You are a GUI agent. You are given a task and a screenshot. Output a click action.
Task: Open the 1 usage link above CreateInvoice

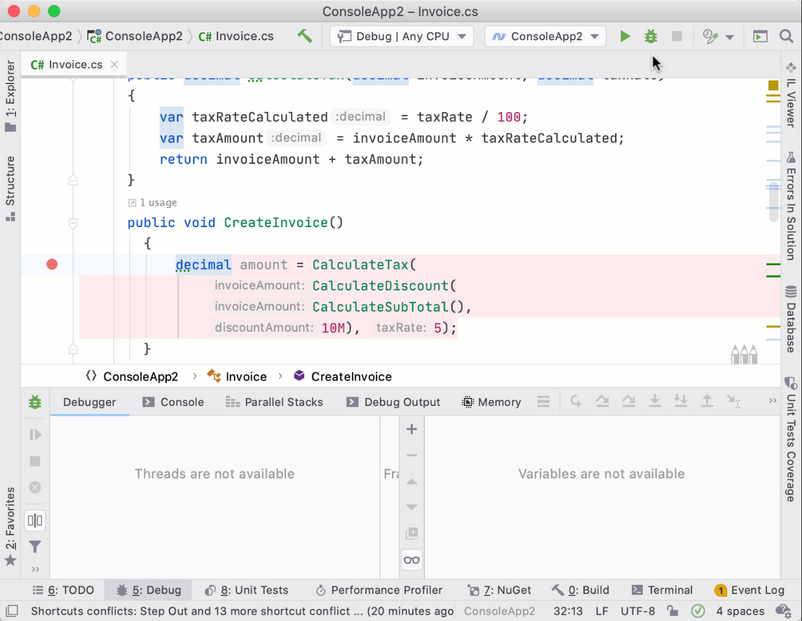coord(152,202)
